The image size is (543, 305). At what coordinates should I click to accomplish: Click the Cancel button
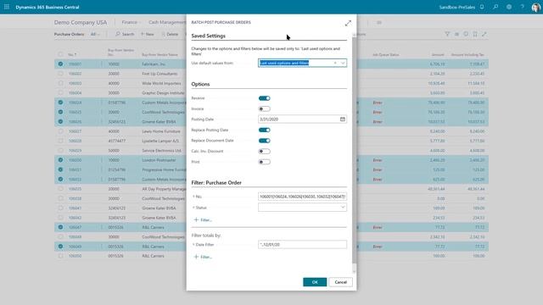(341, 282)
